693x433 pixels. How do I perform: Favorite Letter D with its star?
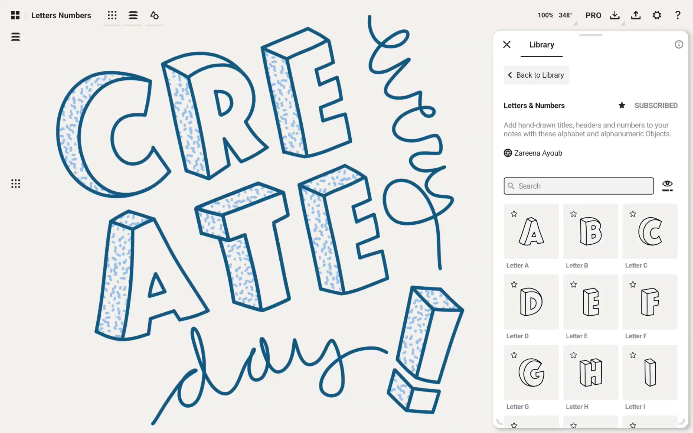click(514, 284)
